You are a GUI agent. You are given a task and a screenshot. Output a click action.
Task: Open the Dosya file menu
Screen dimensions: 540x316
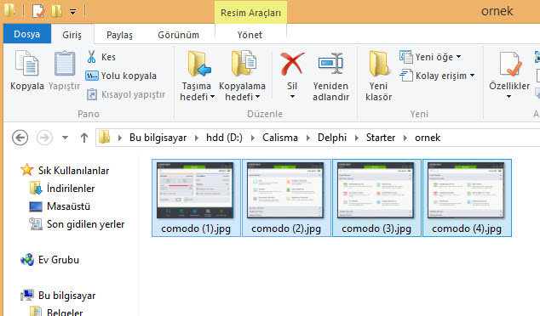(x=27, y=34)
